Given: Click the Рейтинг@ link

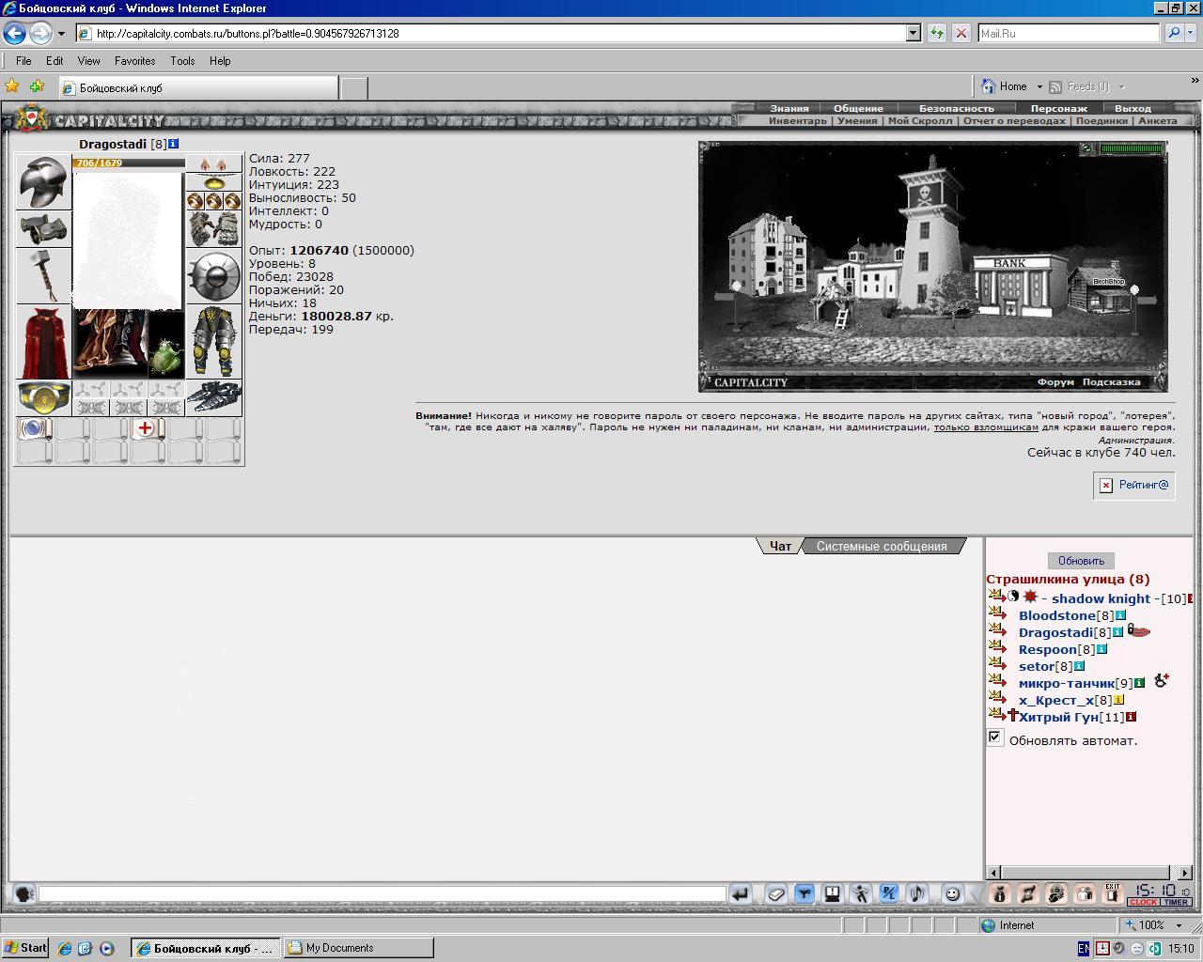Looking at the screenshot, I should (1143, 485).
